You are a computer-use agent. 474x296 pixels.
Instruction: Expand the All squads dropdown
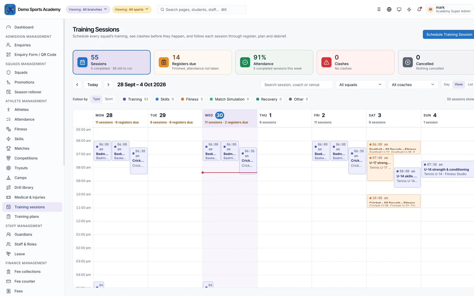(361, 85)
